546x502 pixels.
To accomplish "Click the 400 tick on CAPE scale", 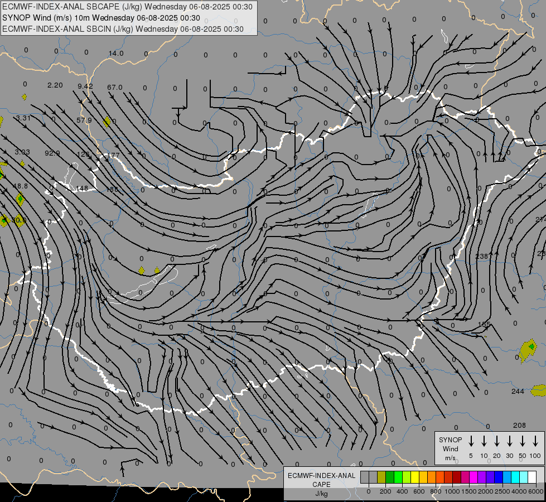I will coord(402,491).
